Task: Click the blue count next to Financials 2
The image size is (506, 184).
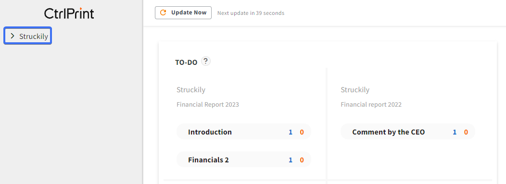Action: point(291,160)
